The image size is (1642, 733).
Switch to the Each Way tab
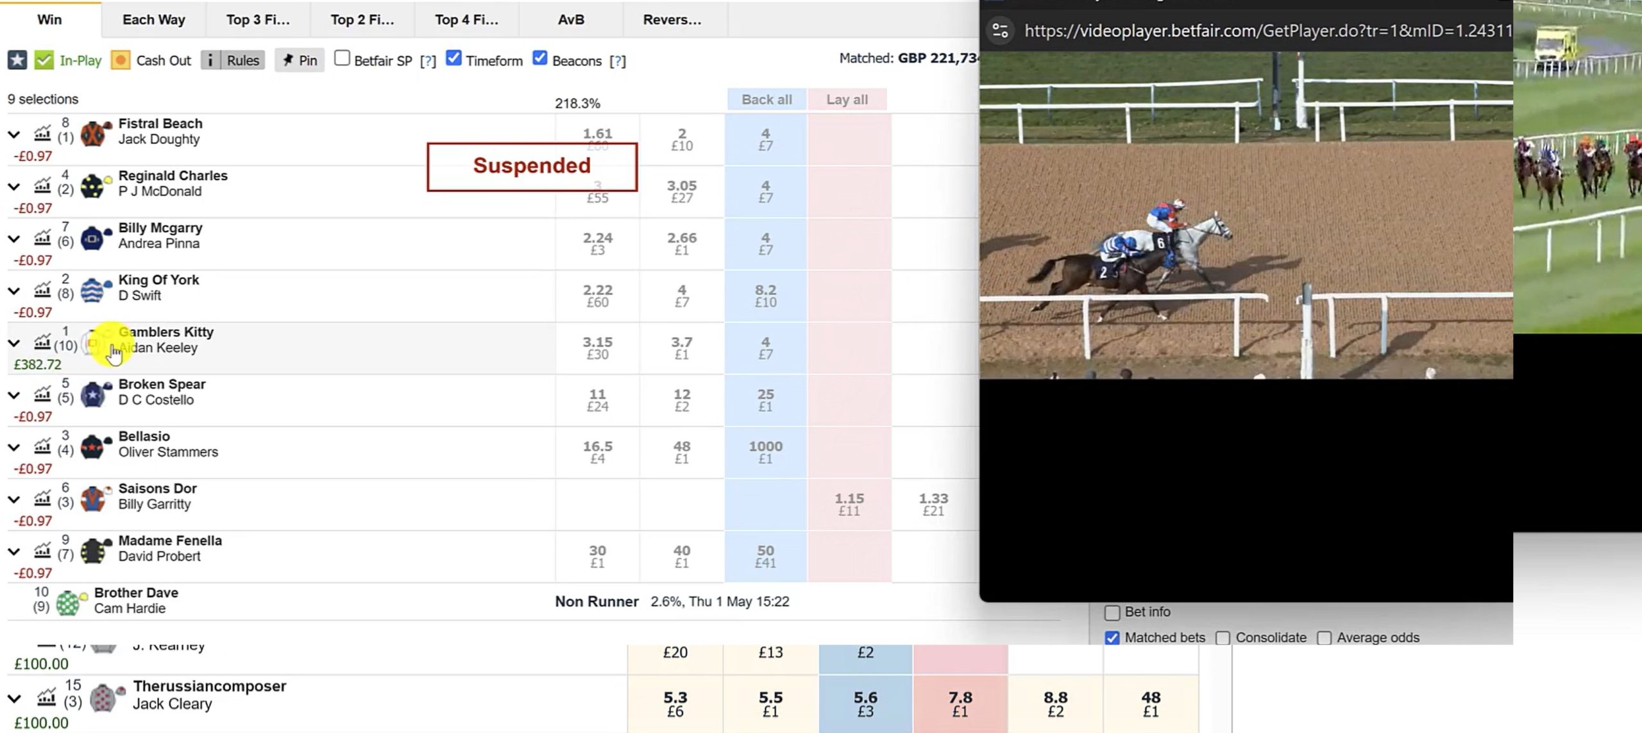point(154,20)
